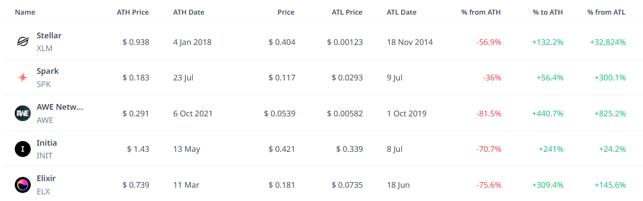This screenshot has width=643, height=201.
Task: Open the Spark coin name link
Action: pyautogui.click(x=48, y=71)
